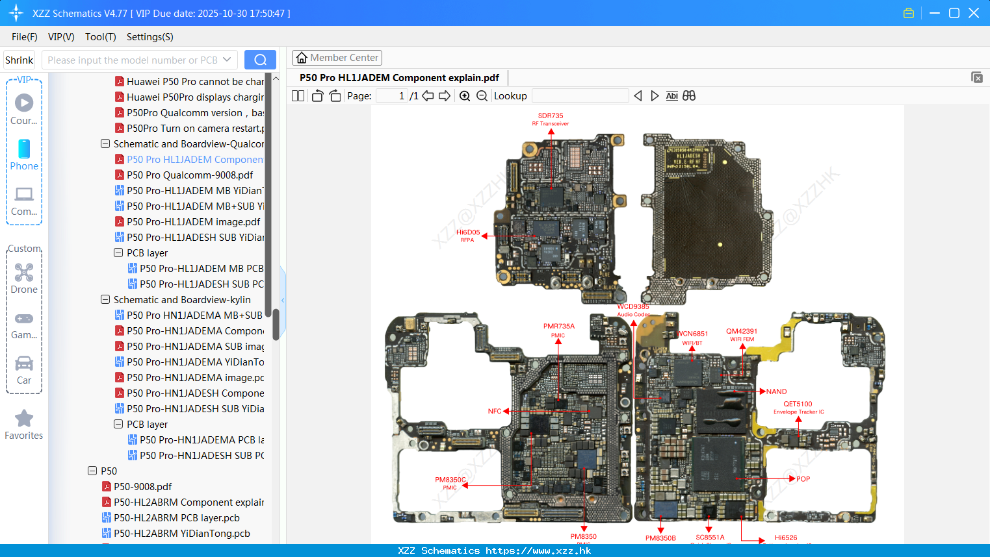The width and height of the screenshot is (990, 557).
Task: Open Huawei P50 Pro cannot be charged file
Action: (189, 81)
